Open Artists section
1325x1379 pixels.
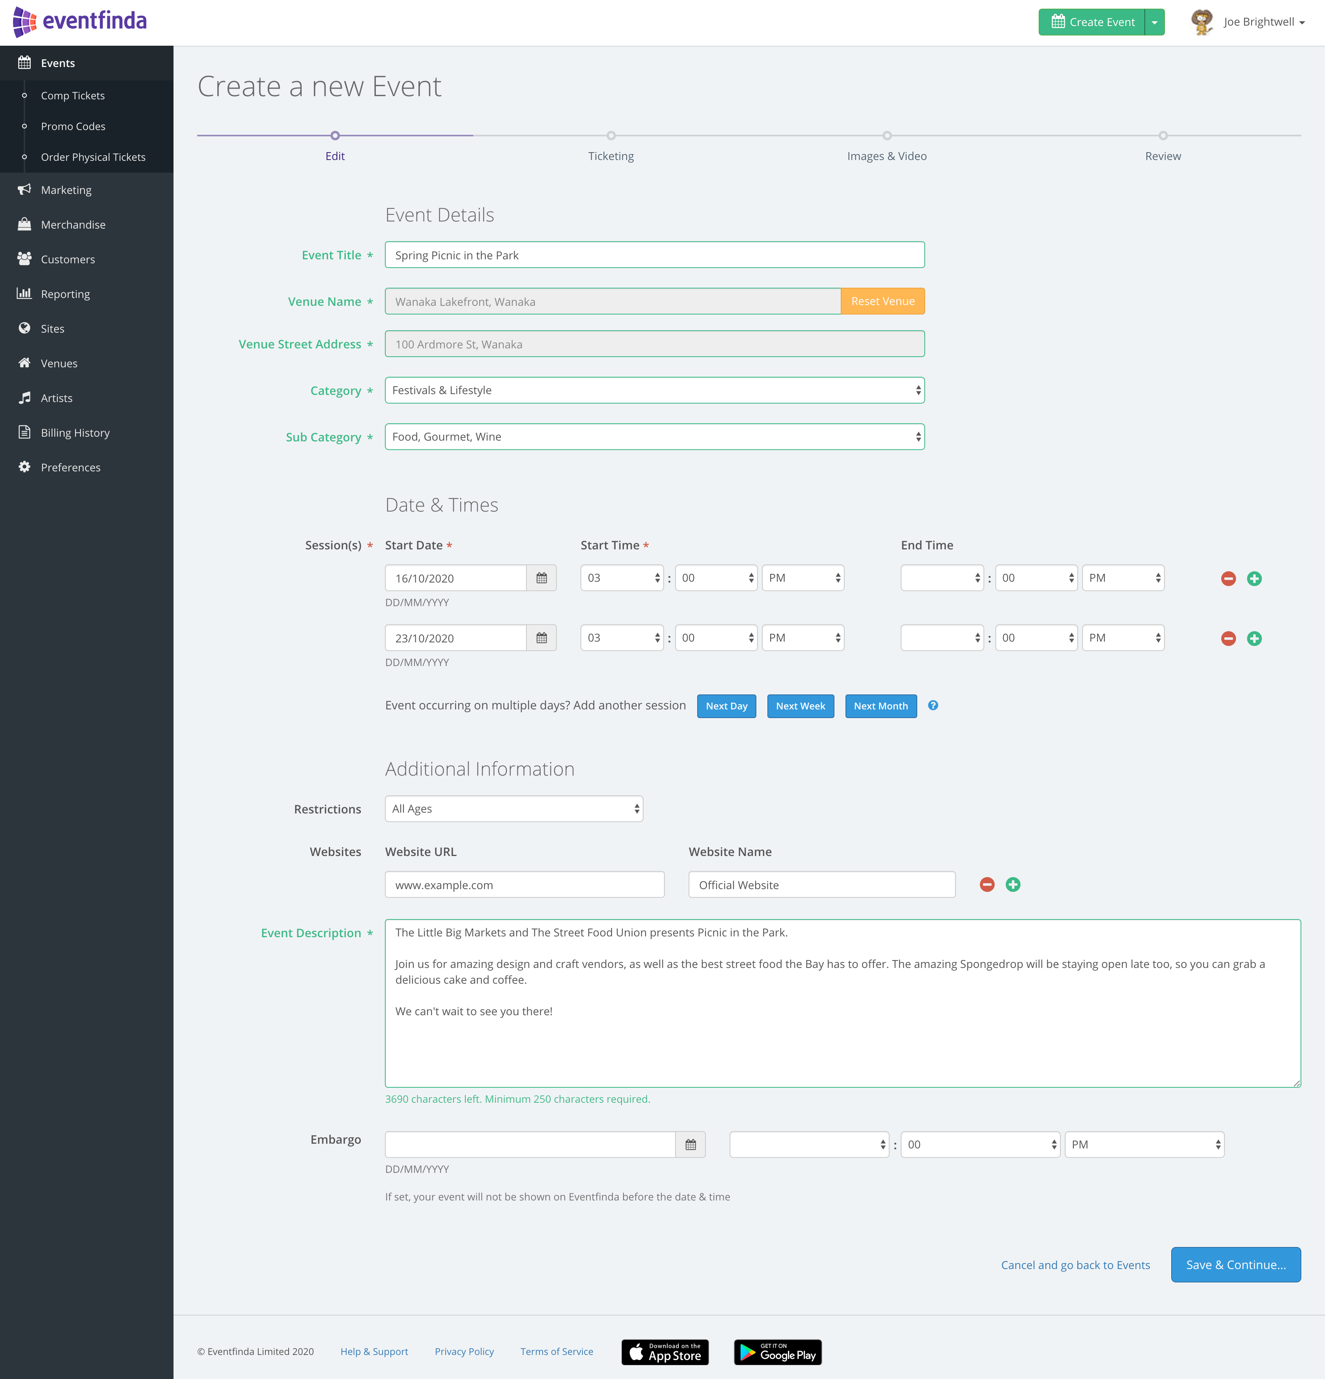pyautogui.click(x=87, y=398)
